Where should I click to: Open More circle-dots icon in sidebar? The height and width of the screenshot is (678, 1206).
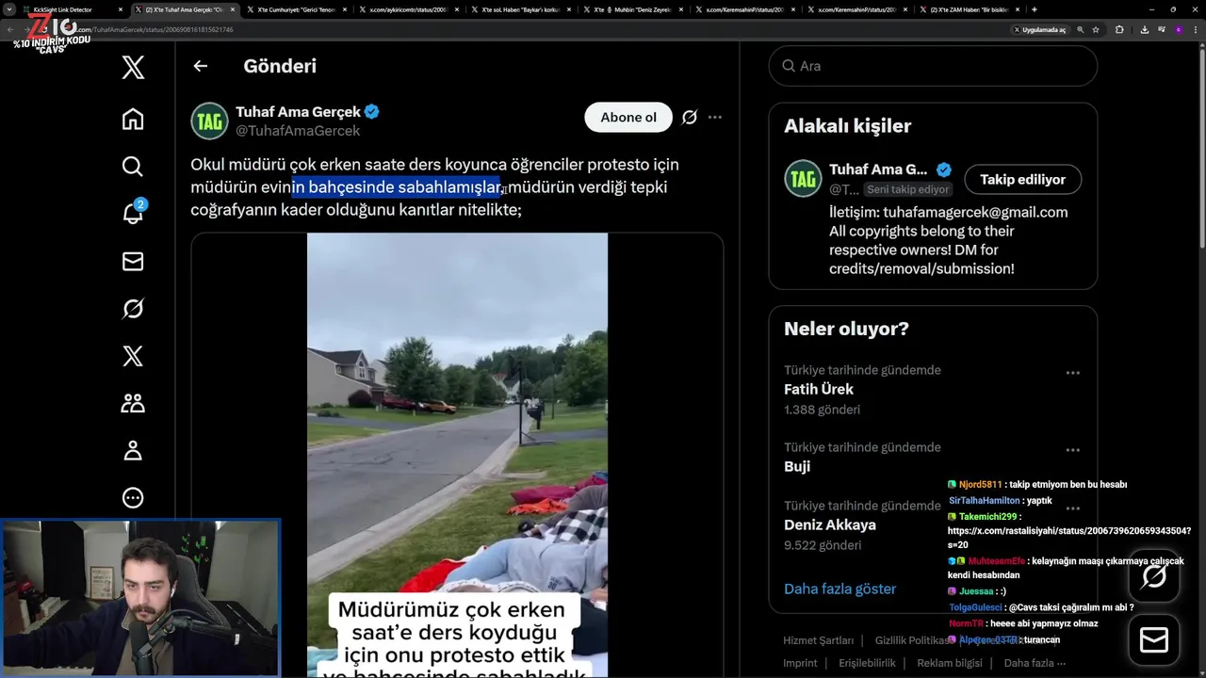point(133,497)
